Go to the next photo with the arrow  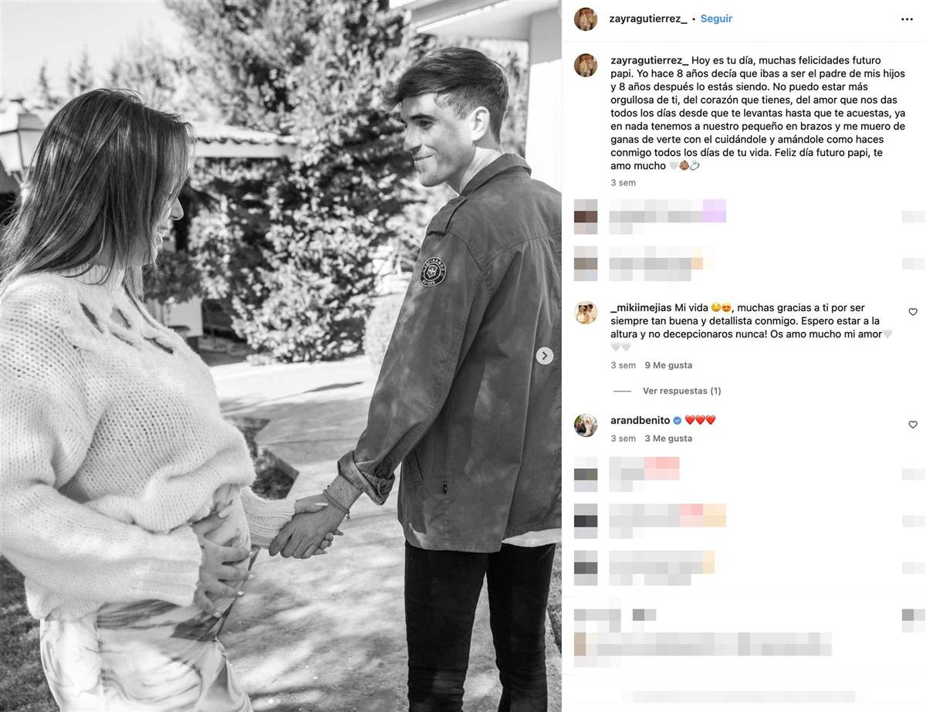point(545,356)
